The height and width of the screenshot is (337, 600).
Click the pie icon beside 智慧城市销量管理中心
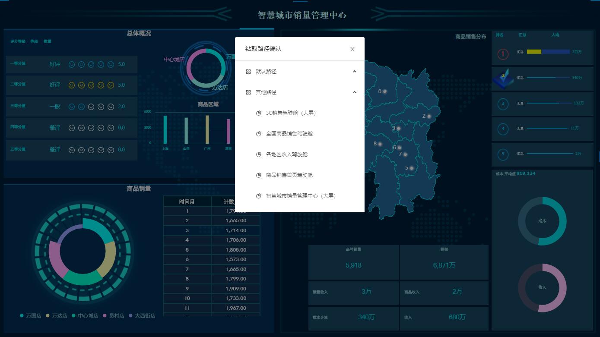tap(259, 196)
